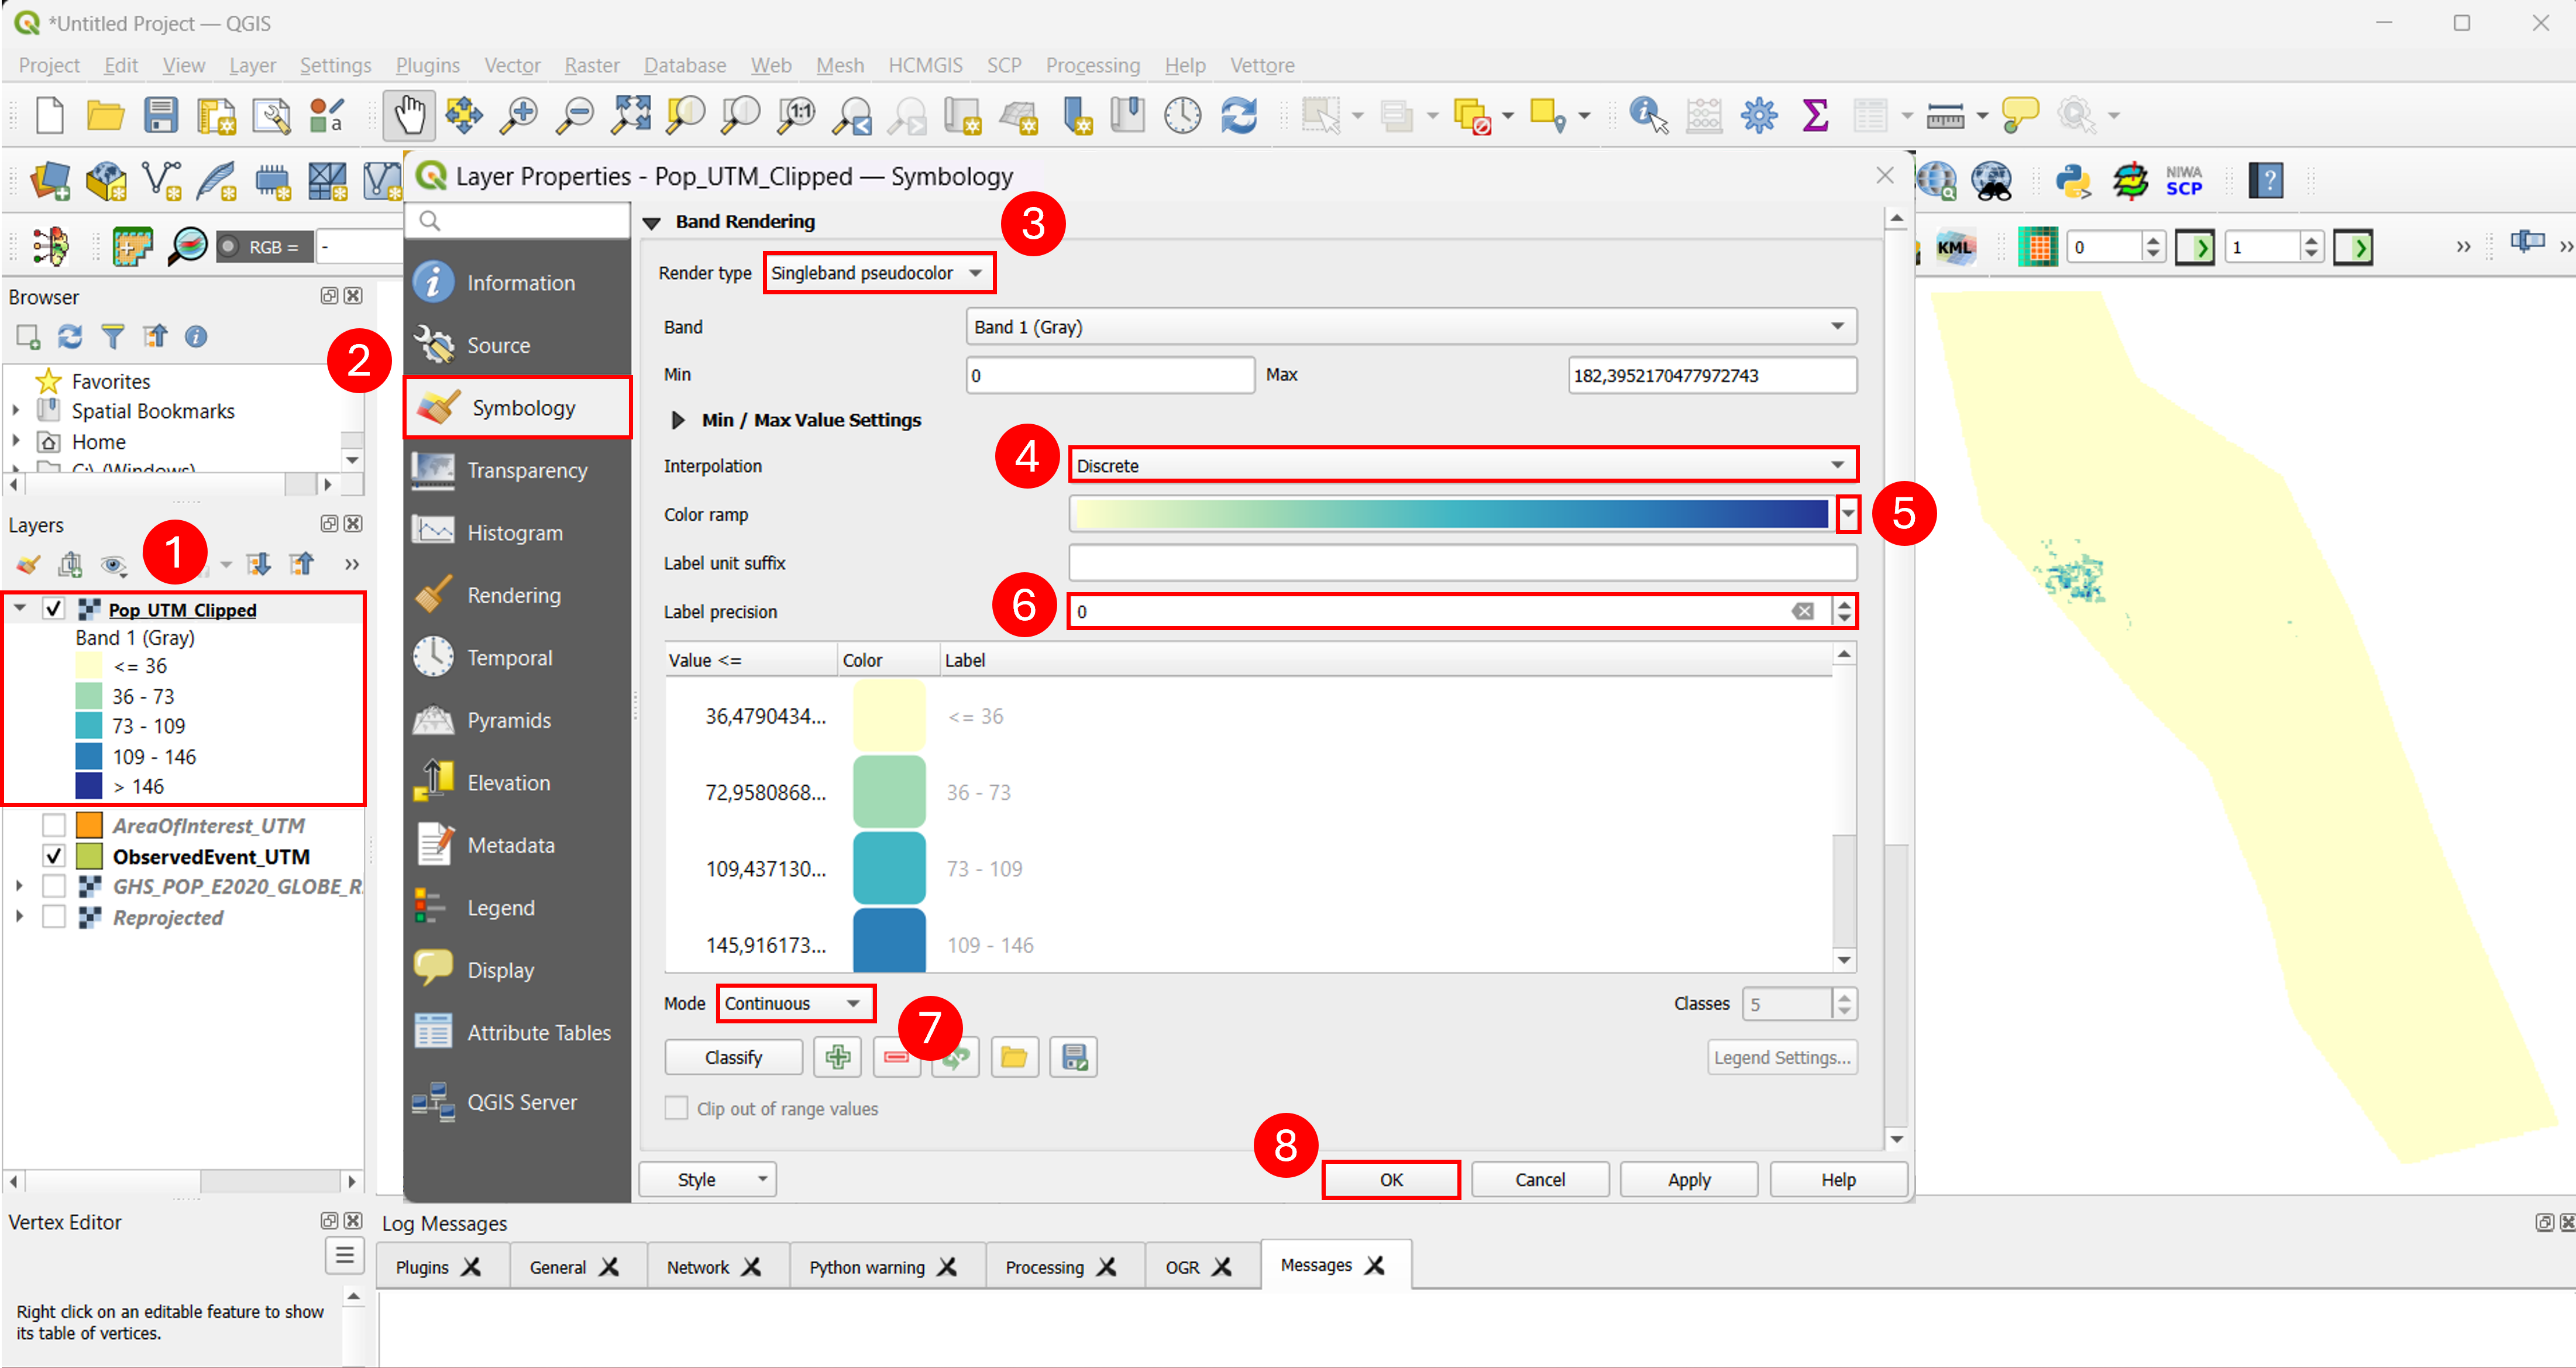Open the Plugins menu
The image size is (2576, 1368).
[x=427, y=66]
